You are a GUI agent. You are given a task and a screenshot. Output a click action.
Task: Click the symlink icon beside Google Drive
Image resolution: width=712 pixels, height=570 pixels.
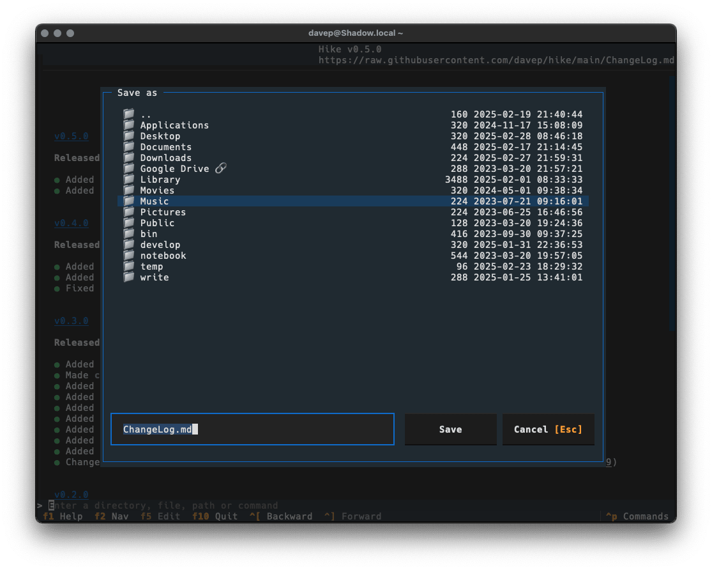(221, 168)
